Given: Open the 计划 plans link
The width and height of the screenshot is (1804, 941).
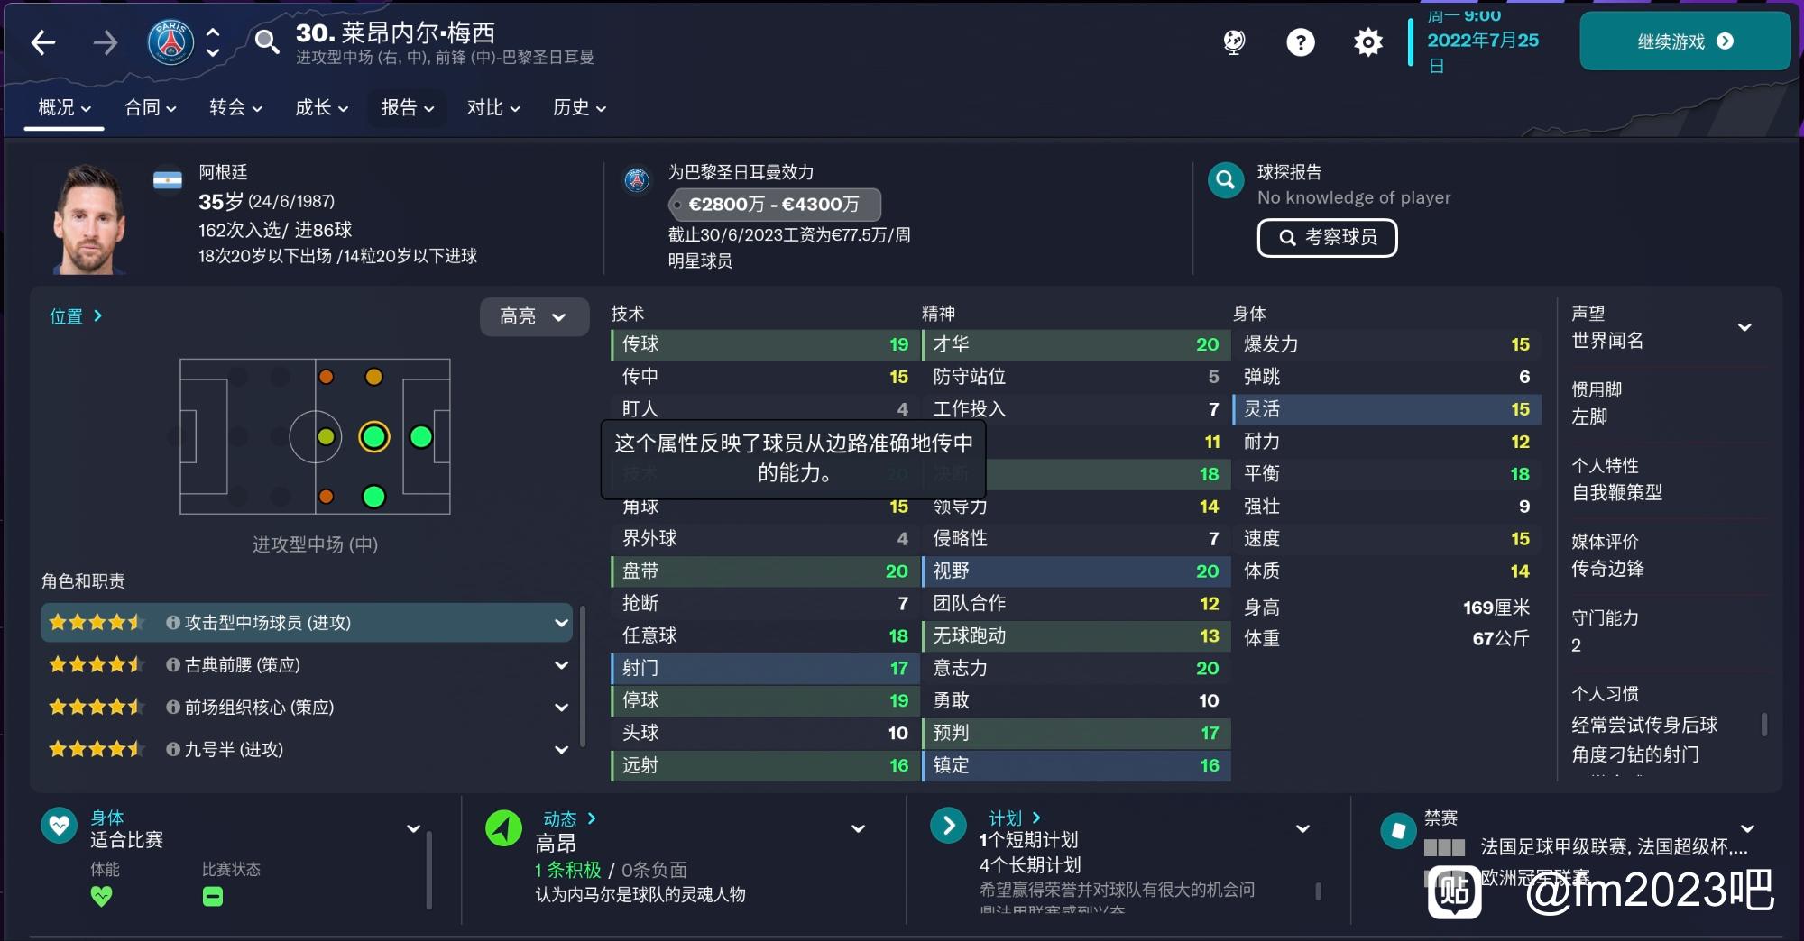Looking at the screenshot, I should tap(1015, 818).
